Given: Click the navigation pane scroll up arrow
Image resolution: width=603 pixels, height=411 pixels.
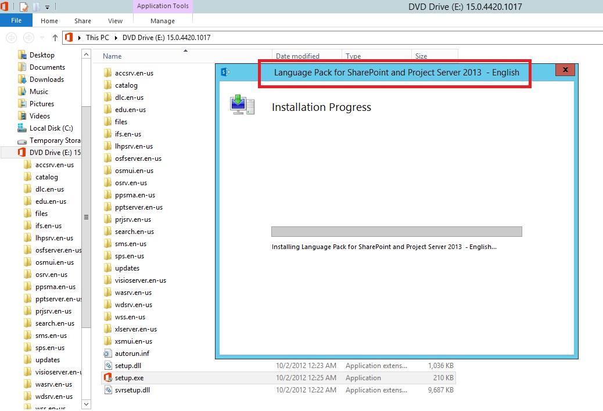Looking at the screenshot, I should point(87,54).
